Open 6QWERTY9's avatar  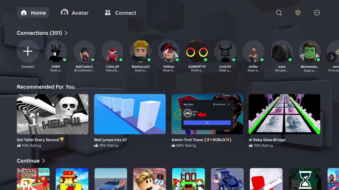click(x=197, y=51)
